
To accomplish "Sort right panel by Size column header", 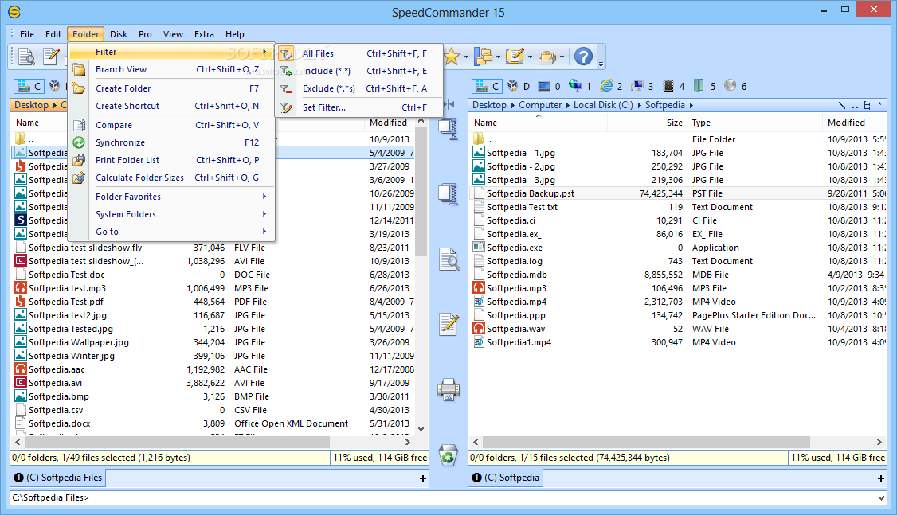I will click(647, 123).
